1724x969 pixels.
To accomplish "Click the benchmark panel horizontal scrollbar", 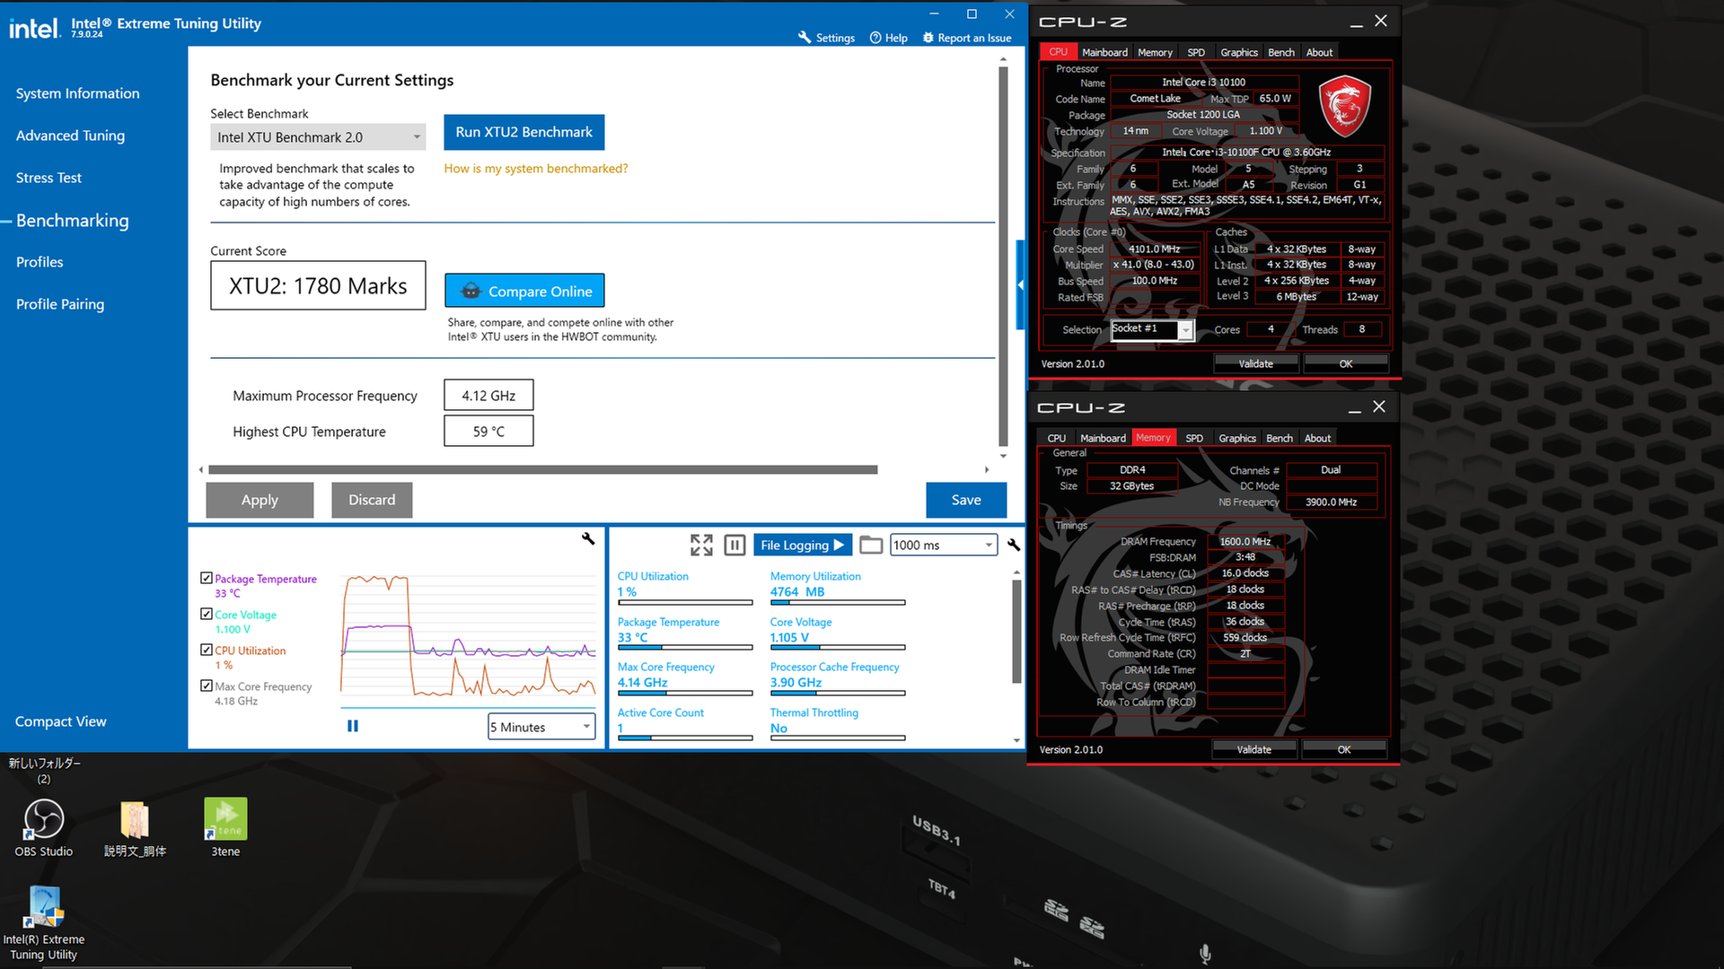I will (542, 469).
